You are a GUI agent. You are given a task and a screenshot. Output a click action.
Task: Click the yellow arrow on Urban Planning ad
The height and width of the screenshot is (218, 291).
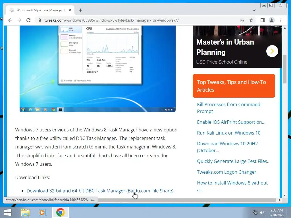(272, 51)
